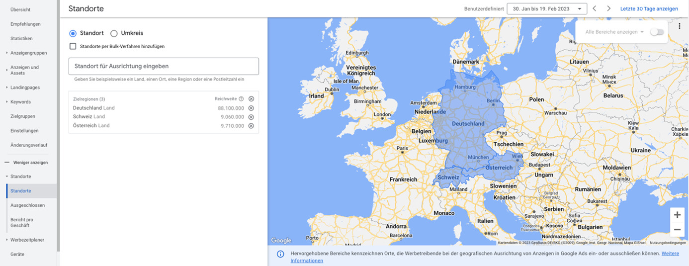Image resolution: width=689 pixels, height=266 pixels.
Task: Open the date range dropdown
Action: pos(547,9)
